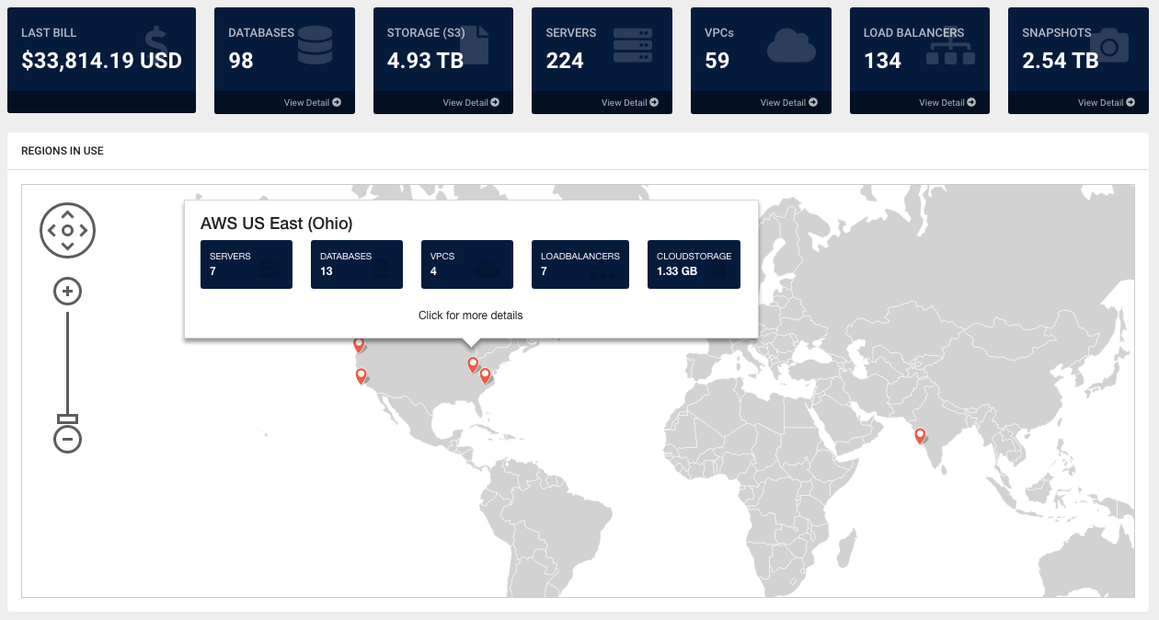Click the server rack icon in Servers card
Screen dimensions: 1159x620
click(632, 44)
